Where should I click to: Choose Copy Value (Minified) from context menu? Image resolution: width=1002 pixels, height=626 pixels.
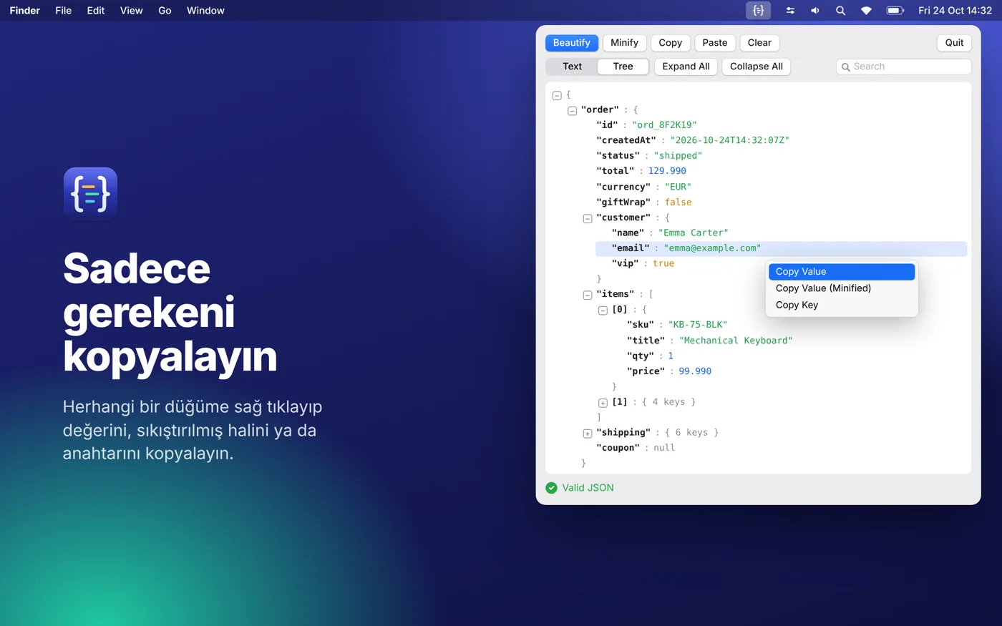pos(842,288)
